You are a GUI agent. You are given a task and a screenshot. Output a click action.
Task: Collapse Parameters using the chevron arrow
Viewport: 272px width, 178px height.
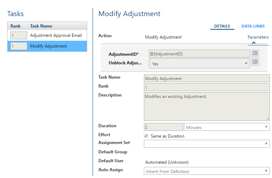253,43
